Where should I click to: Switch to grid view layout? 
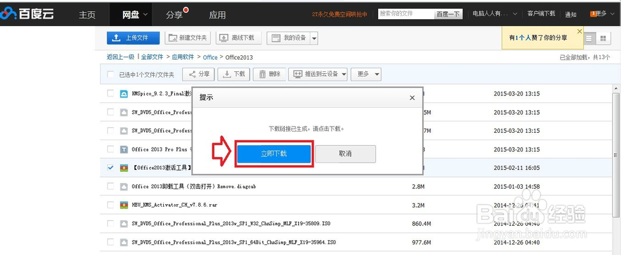click(x=603, y=38)
